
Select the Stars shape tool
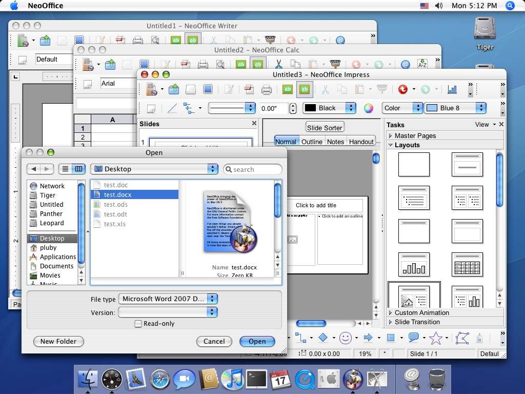(x=435, y=338)
